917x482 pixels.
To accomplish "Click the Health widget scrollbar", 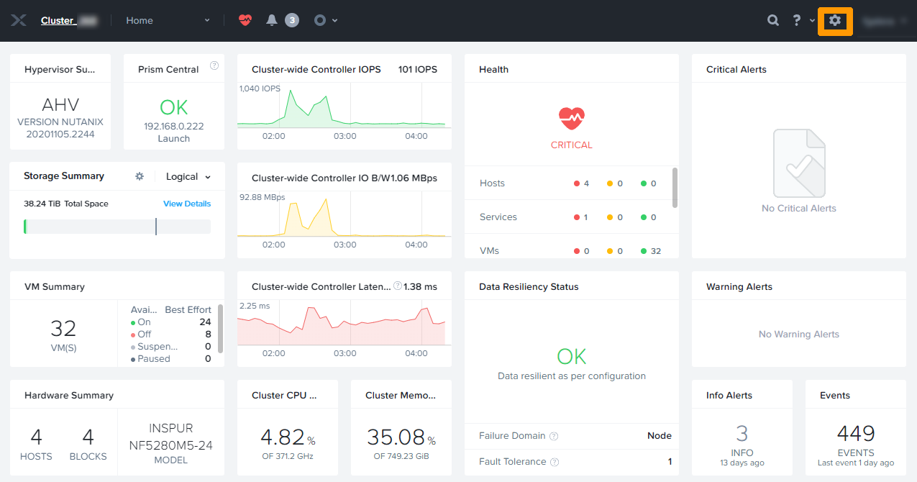I will click(x=675, y=187).
